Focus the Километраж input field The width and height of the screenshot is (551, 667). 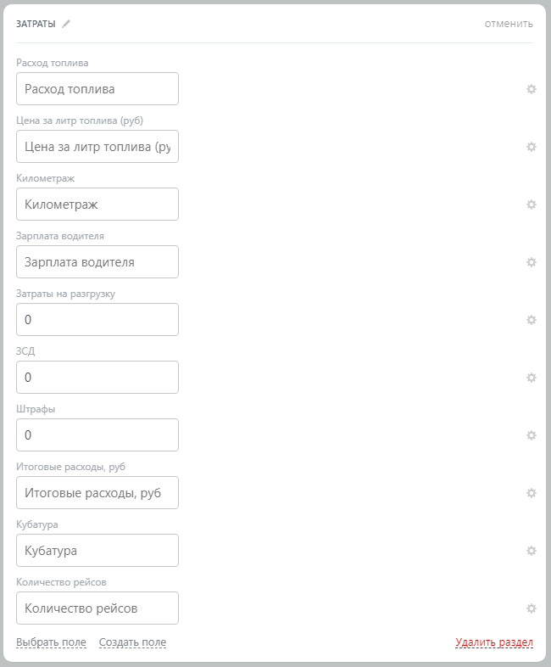pos(97,204)
